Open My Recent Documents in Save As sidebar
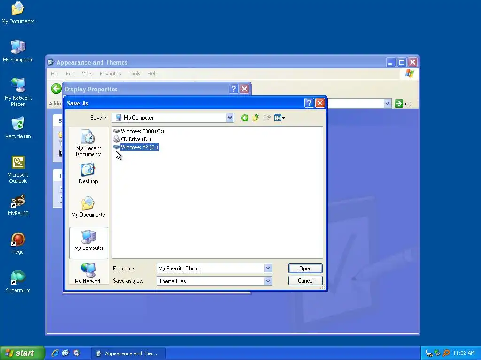Viewport: 481px width, 360px height. tap(88, 143)
